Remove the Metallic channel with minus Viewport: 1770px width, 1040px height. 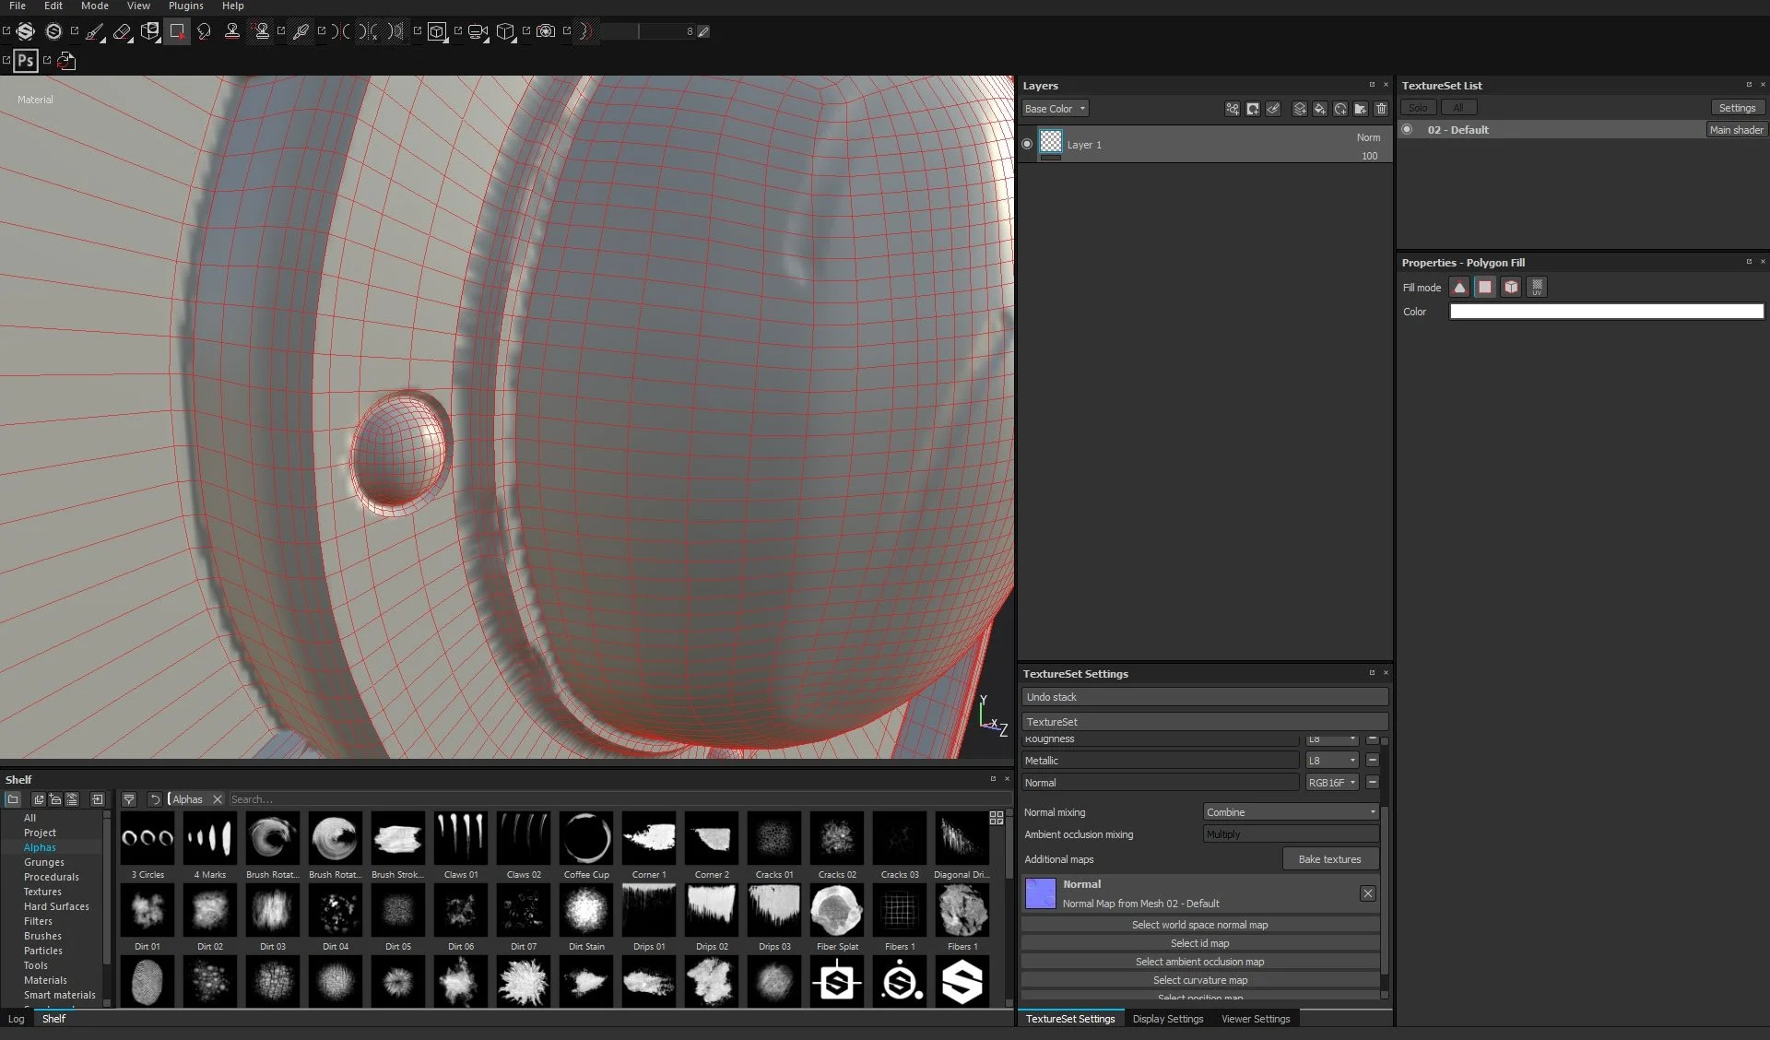1373,761
